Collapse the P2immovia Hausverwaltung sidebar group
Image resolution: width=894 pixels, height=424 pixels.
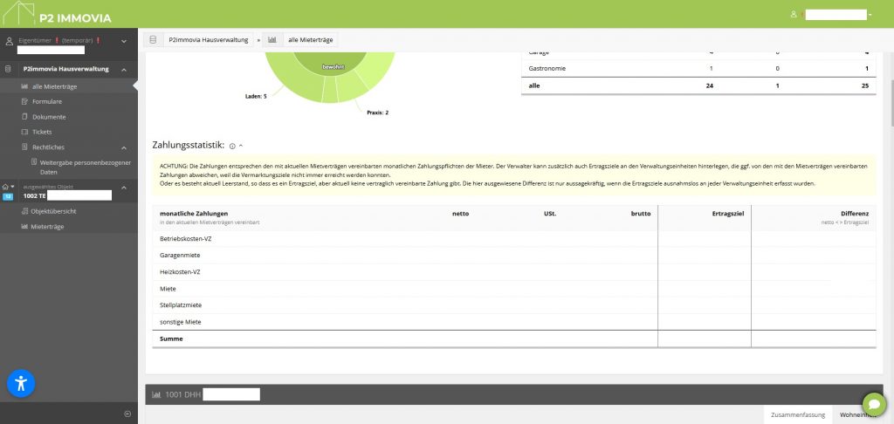pos(123,70)
